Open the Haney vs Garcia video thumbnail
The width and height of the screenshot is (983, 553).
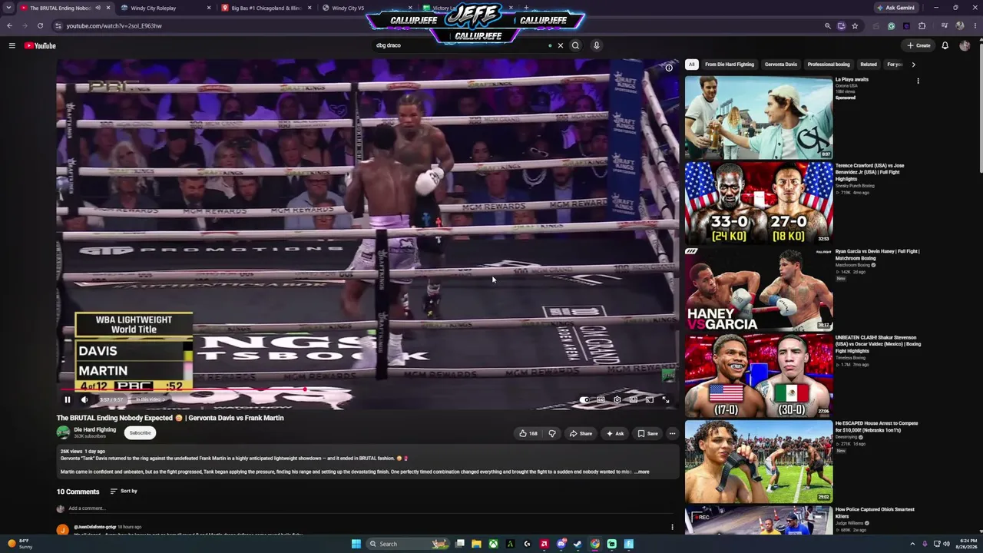(759, 289)
